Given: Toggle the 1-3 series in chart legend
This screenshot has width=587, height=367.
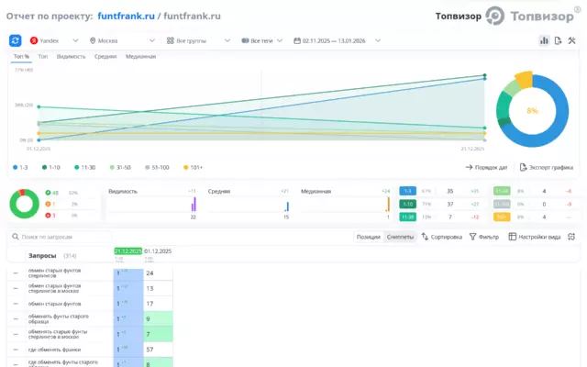Looking at the screenshot, I should tap(20, 167).
